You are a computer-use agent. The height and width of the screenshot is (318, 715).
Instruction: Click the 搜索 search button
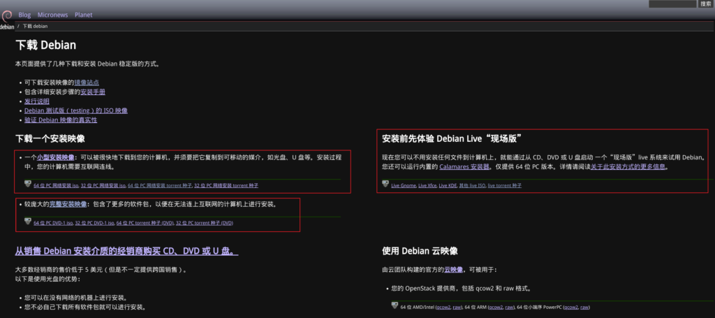pos(705,3)
